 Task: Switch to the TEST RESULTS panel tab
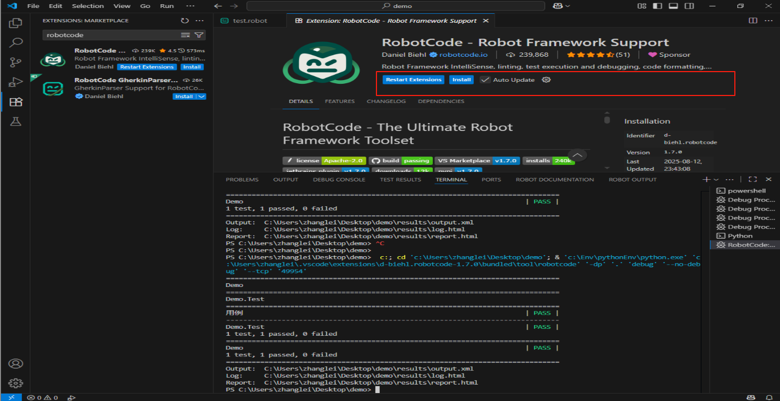[400, 179]
